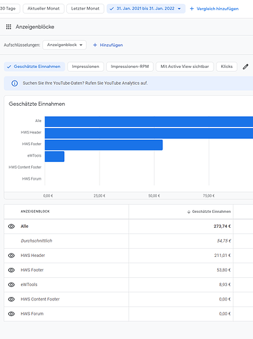This screenshot has height=339, width=253.
Task: Click the plus icon before Hinzufügen
Action: click(95, 45)
